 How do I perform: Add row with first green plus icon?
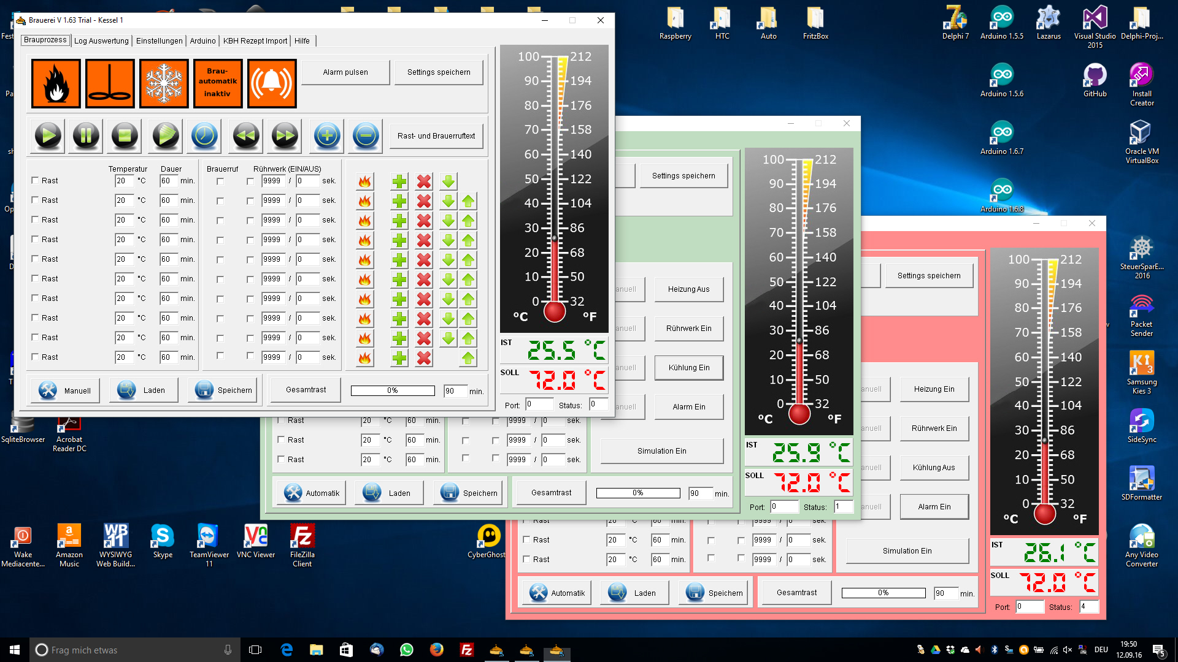pyautogui.click(x=399, y=181)
